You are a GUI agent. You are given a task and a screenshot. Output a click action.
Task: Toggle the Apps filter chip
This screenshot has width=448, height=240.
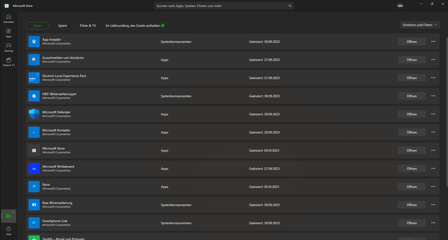(37, 25)
